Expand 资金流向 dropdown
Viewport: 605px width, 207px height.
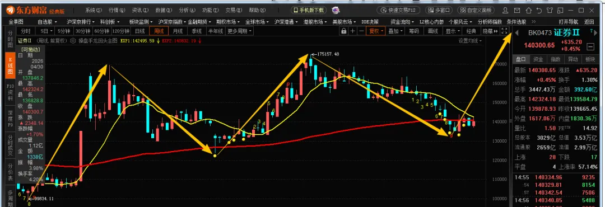point(402,22)
